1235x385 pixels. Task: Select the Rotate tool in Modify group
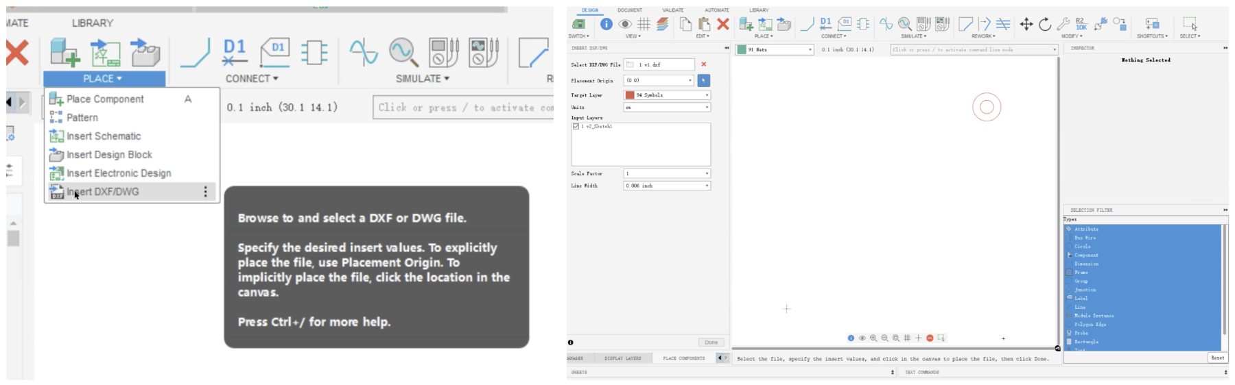pyautogui.click(x=1045, y=25)
